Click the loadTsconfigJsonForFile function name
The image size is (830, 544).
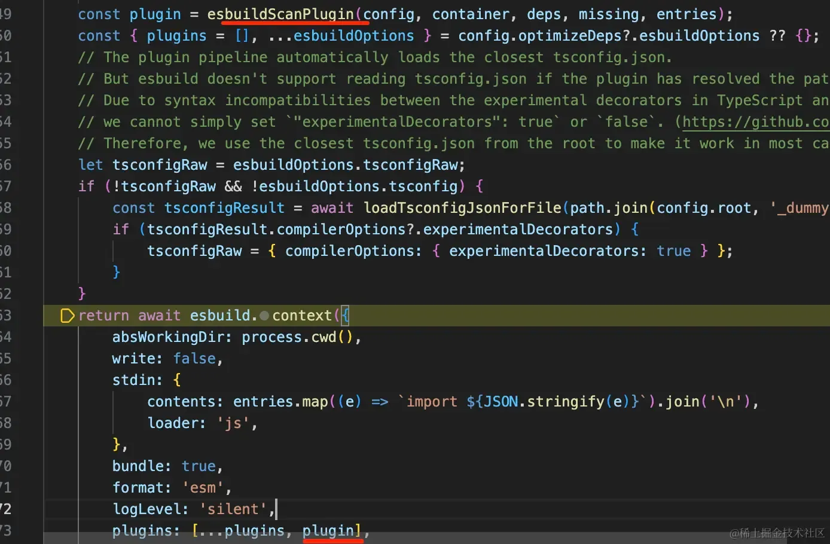[x=463, y=208]
